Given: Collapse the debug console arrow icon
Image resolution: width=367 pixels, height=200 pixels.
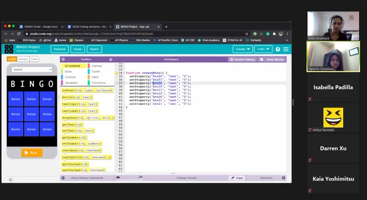Looking at the screenshot, I should [63, 178].
